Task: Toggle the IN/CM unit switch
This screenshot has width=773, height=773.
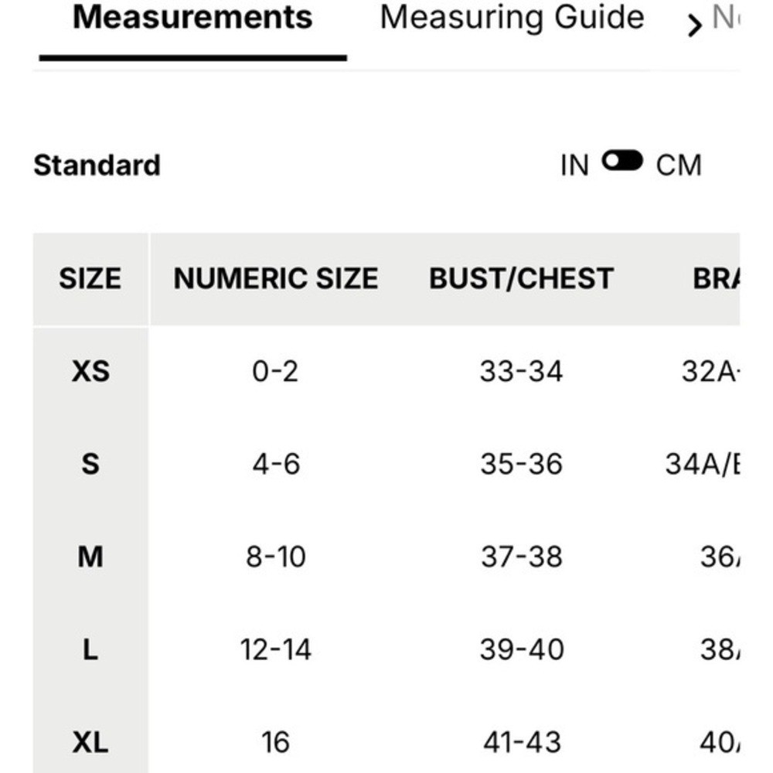Action: point(622,161)
